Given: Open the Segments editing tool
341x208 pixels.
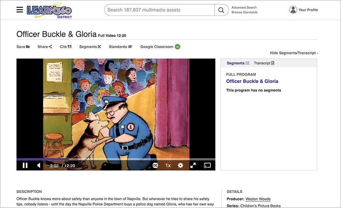Looking at the screenshot, I should tap(90, 47).
